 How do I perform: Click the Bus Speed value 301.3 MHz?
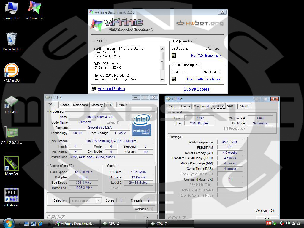tap(83, 183)
